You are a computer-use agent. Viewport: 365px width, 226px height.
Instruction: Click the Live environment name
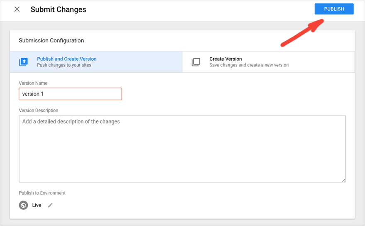pos(37,205)
